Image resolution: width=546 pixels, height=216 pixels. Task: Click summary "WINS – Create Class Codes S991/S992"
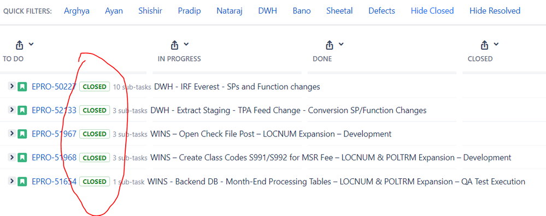pos(331,158)
